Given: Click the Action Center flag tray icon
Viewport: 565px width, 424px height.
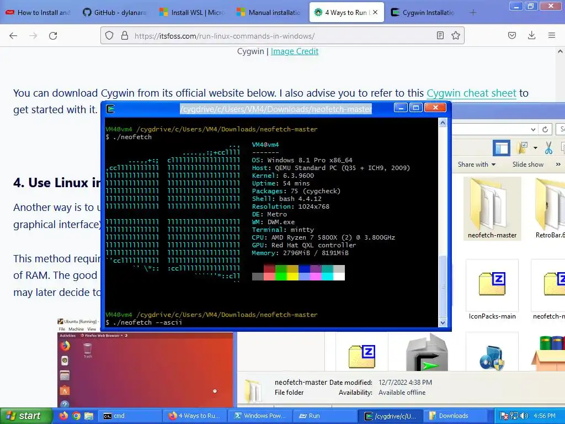Looking at the screenshot, I should (504, 416).
